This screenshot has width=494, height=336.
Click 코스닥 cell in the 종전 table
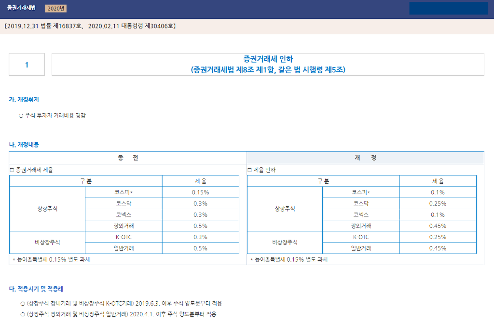[x=123, y=203]
